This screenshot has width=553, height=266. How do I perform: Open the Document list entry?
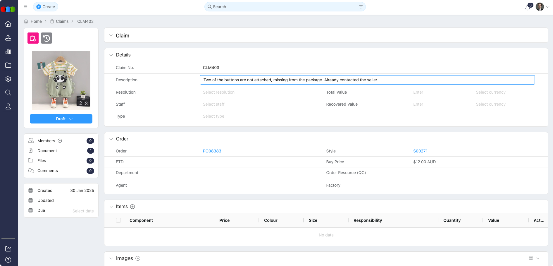(x=47, y=151)
